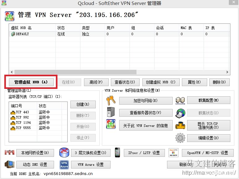239x179 pixels.
Task: Click the computer monitor icon for dynamic DNS
Action: (x=10, y=164)
